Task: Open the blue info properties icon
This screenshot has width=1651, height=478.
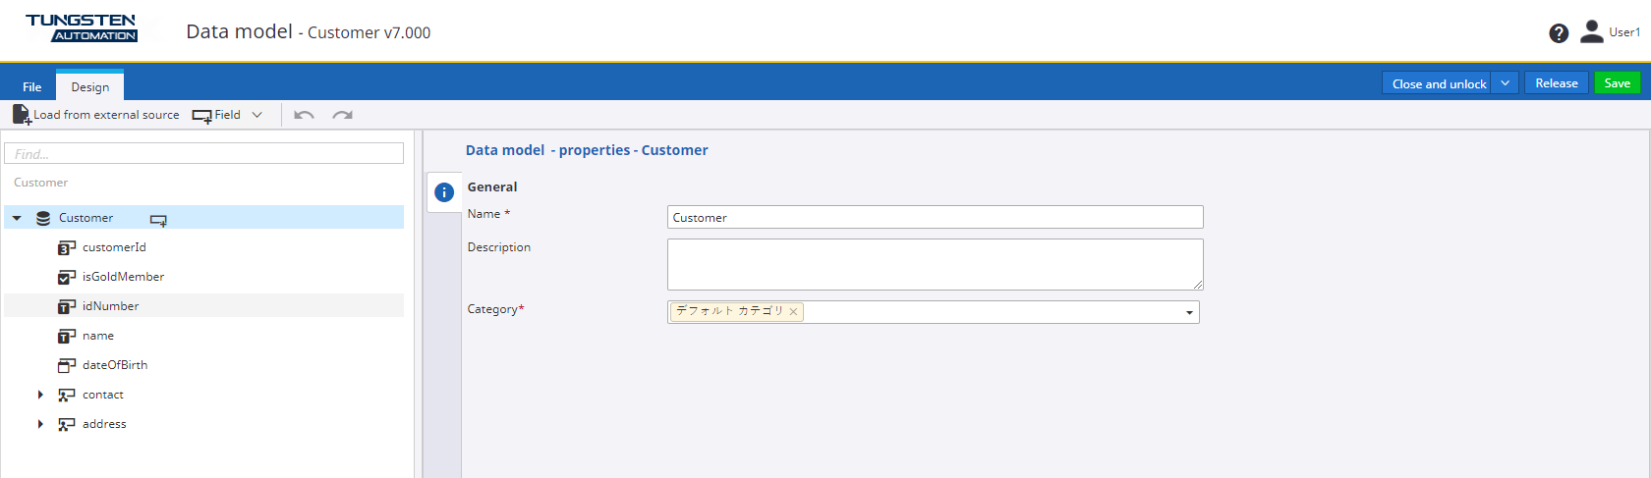Action: (444, 192)
